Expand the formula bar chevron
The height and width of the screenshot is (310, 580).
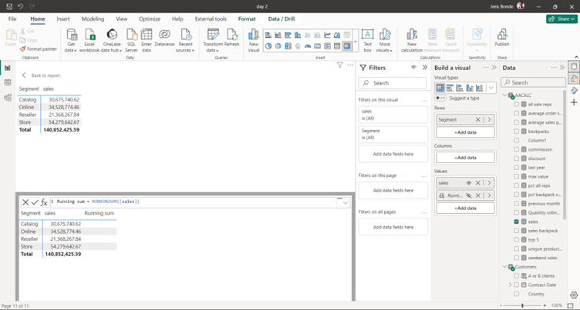coord(346,202)
